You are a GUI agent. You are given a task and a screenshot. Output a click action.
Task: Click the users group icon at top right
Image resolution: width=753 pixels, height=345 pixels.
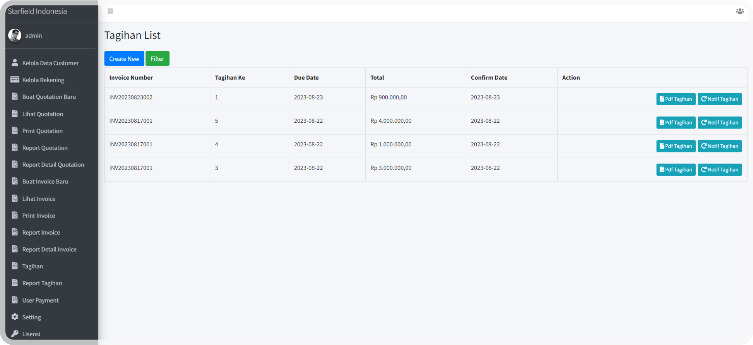point(740,11)
